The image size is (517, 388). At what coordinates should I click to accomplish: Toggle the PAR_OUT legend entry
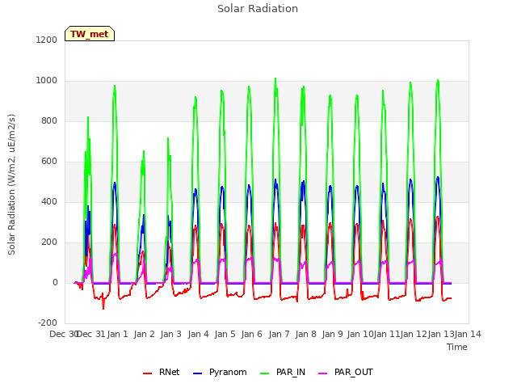pyautogui.click(x=346, y=372)
